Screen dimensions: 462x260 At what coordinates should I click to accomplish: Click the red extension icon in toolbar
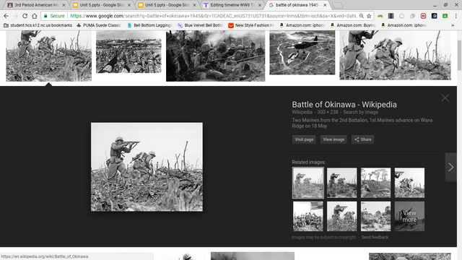coord(424,16)
